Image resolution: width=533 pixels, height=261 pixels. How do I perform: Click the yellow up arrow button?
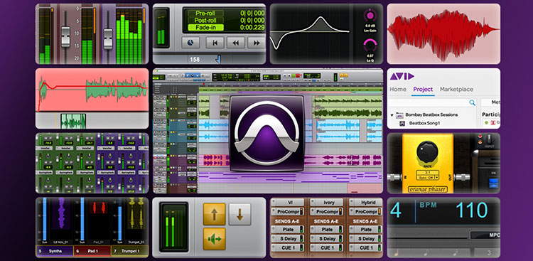pos(214,214)
